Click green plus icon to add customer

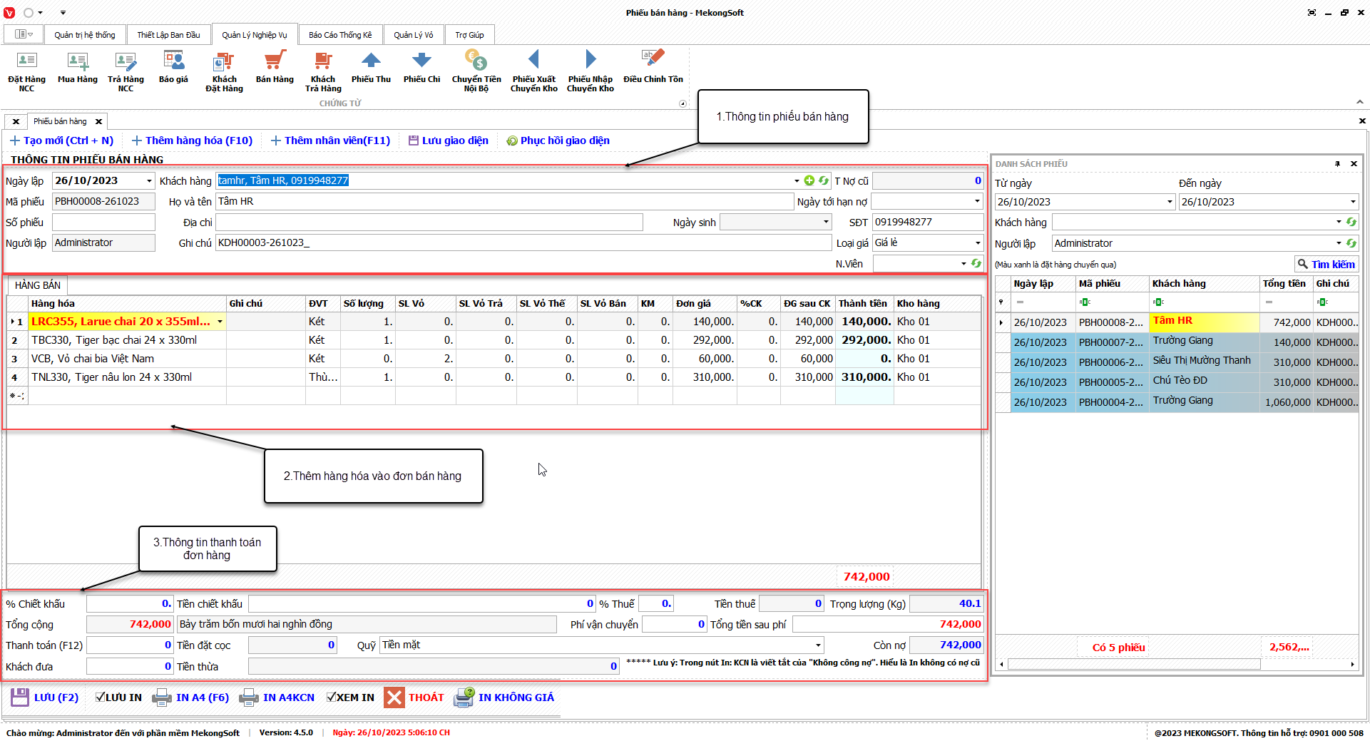tap(809, 181)
